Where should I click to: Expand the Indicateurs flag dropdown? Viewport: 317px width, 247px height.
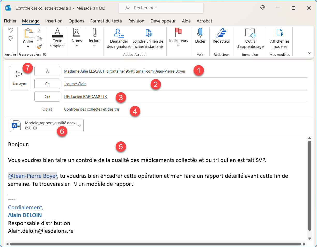178,38
